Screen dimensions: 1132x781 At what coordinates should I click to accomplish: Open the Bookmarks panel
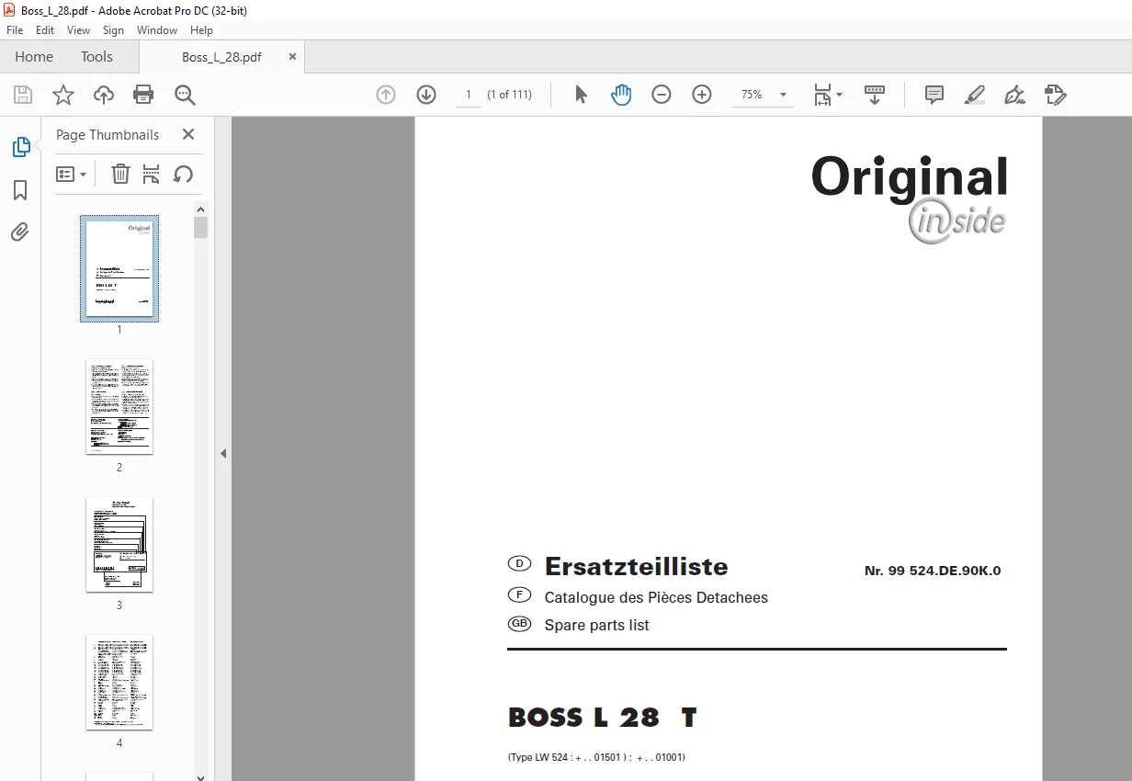pos(20,190)
